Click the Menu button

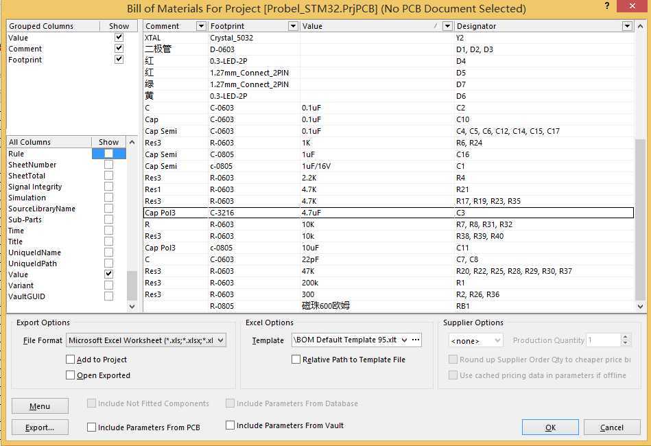pos(40,406)
